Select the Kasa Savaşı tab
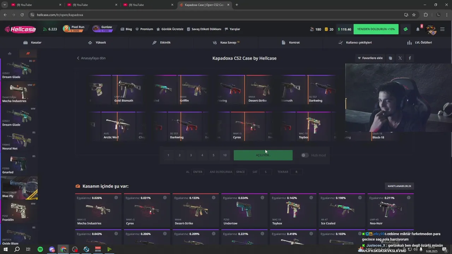 click(226, 42)
